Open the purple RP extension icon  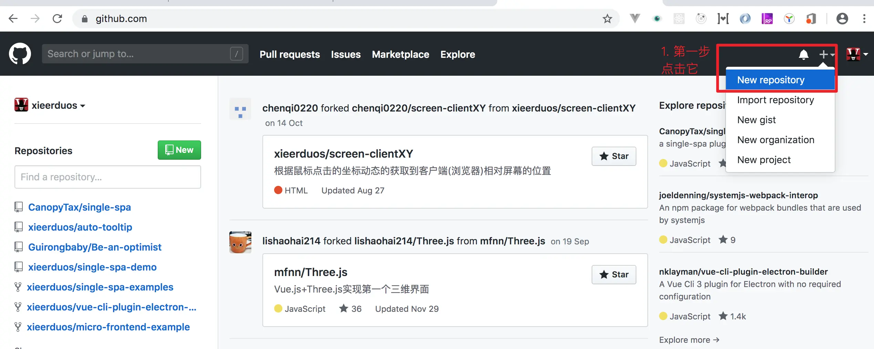tap(767, 19)
